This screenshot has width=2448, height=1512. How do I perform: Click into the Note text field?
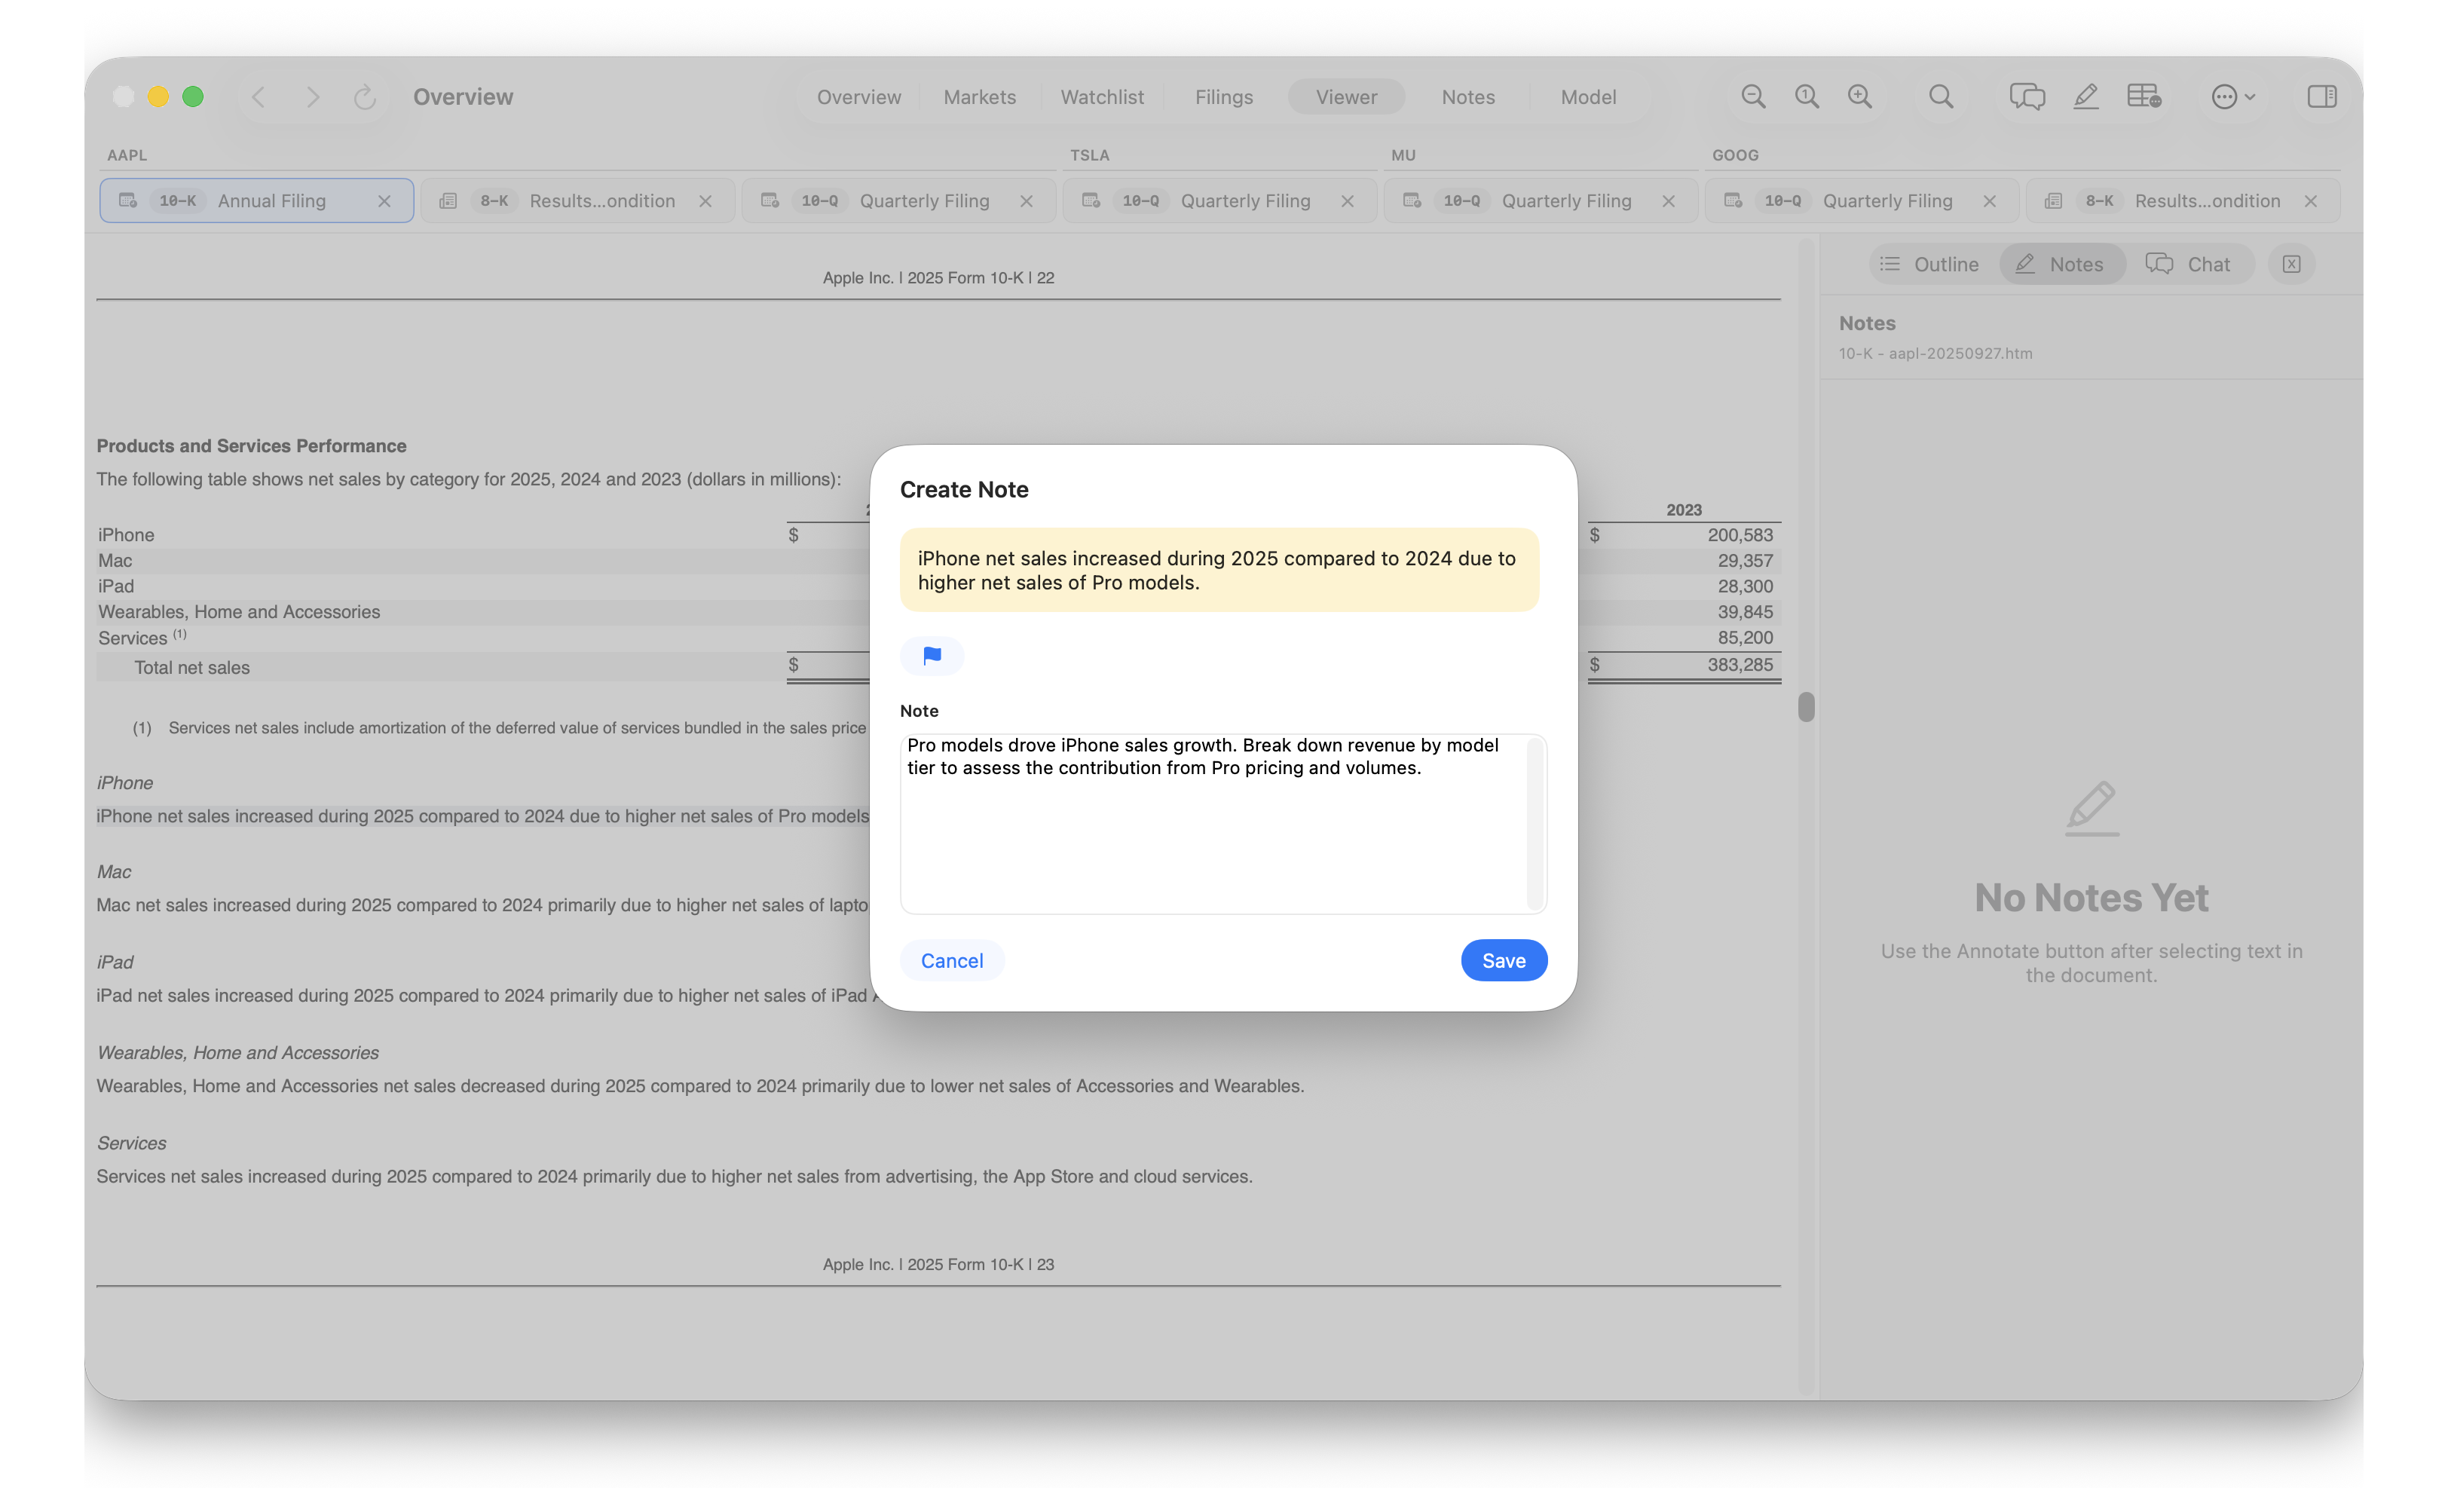click(1222, 823)
